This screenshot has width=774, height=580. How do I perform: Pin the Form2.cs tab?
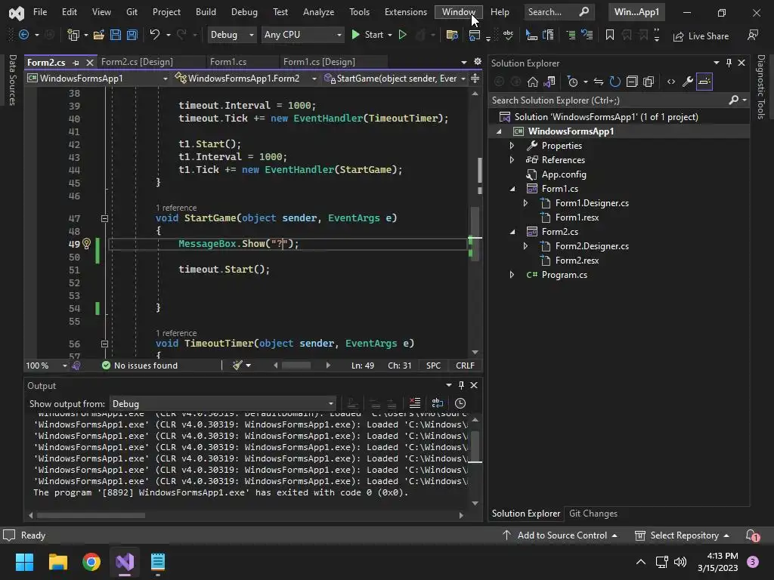point(76,63)
